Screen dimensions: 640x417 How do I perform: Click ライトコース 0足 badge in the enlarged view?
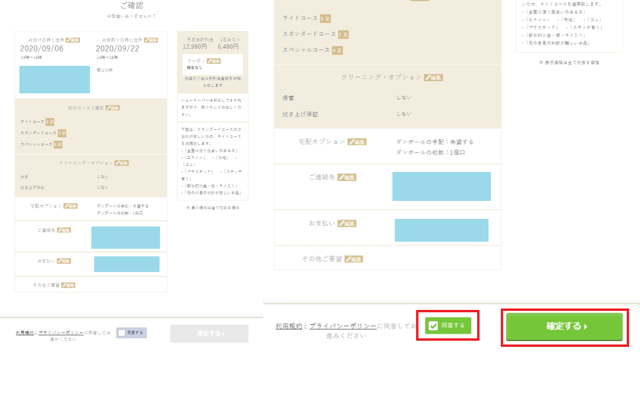(x=325, y=18)
